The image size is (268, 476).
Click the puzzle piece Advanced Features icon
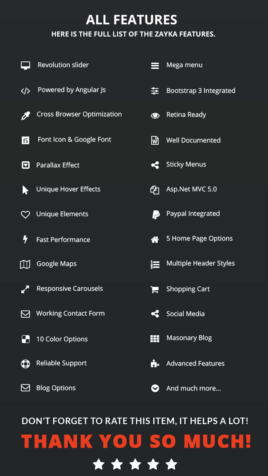click(155, 364)
